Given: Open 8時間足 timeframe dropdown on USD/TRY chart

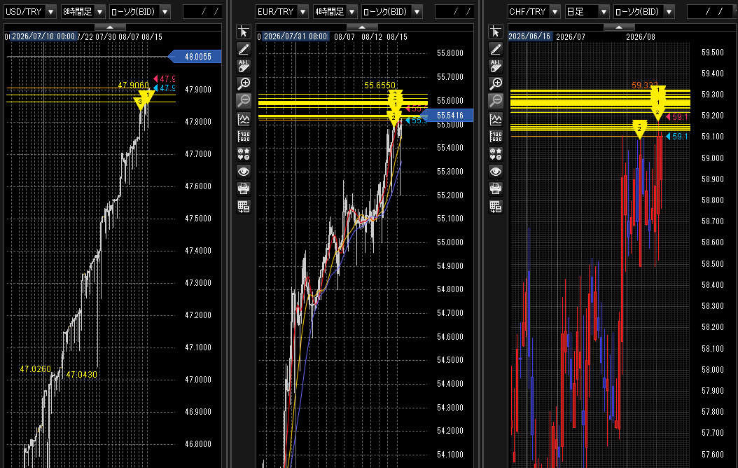Looking at the screenshot, I should coord(83,11).
